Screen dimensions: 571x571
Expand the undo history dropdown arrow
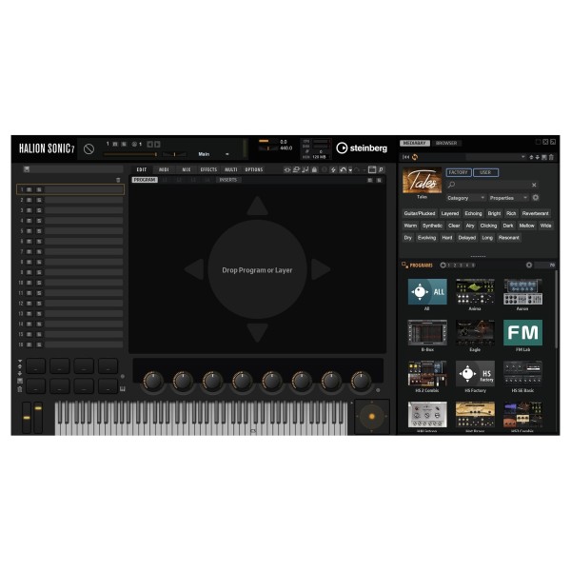[350, 170]
